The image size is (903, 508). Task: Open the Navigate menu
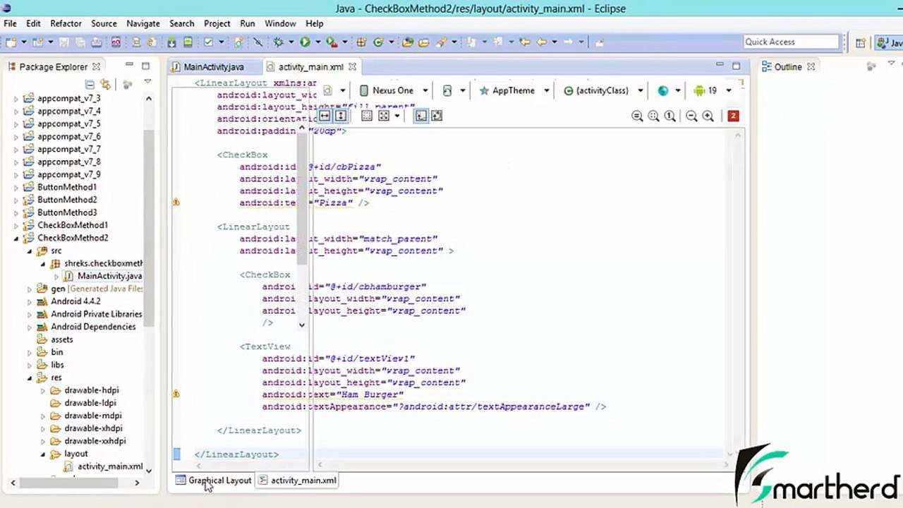[x=143, y=23]
